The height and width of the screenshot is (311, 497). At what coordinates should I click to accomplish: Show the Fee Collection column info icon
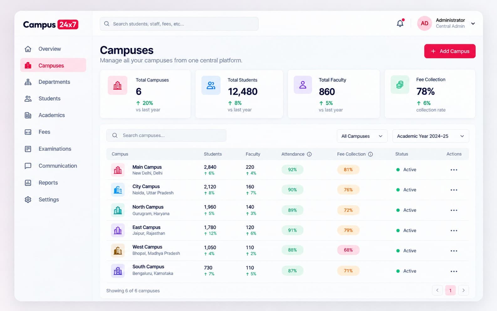tap(370, 154)
